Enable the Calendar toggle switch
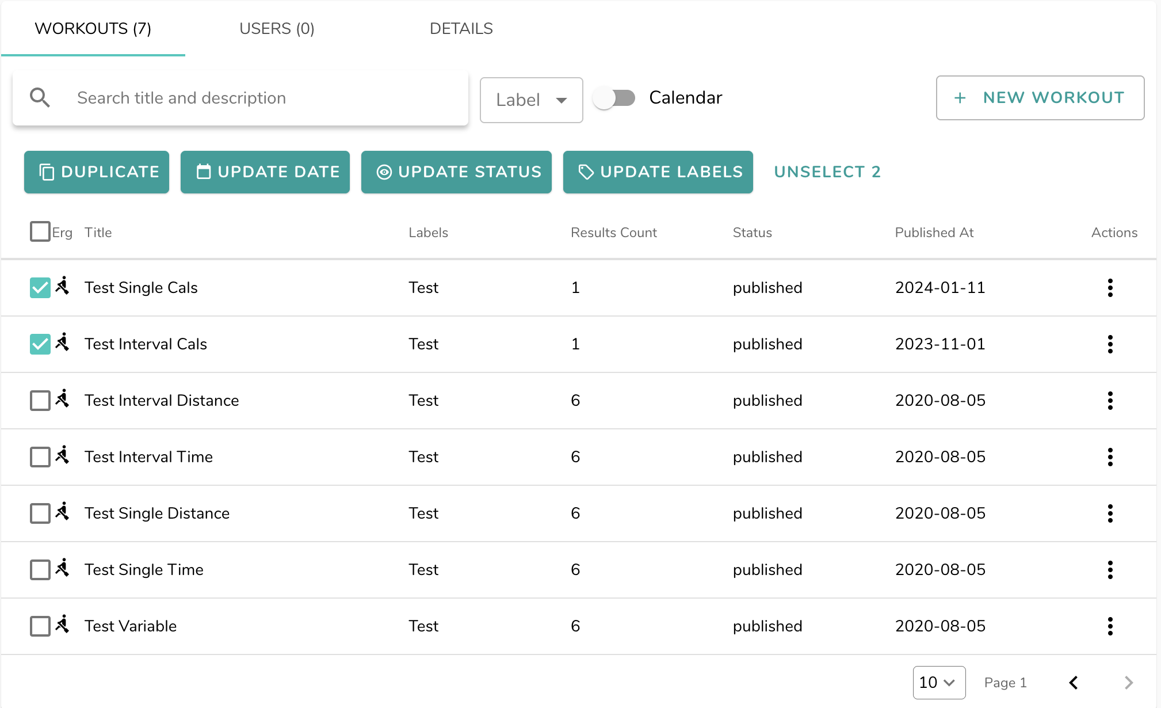This screenshot has height=708, width=1161. 614,98
